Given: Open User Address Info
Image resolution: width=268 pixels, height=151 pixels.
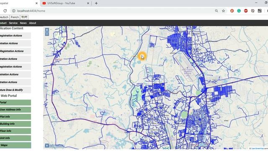Looking at the screenshot, I should 15,109.
